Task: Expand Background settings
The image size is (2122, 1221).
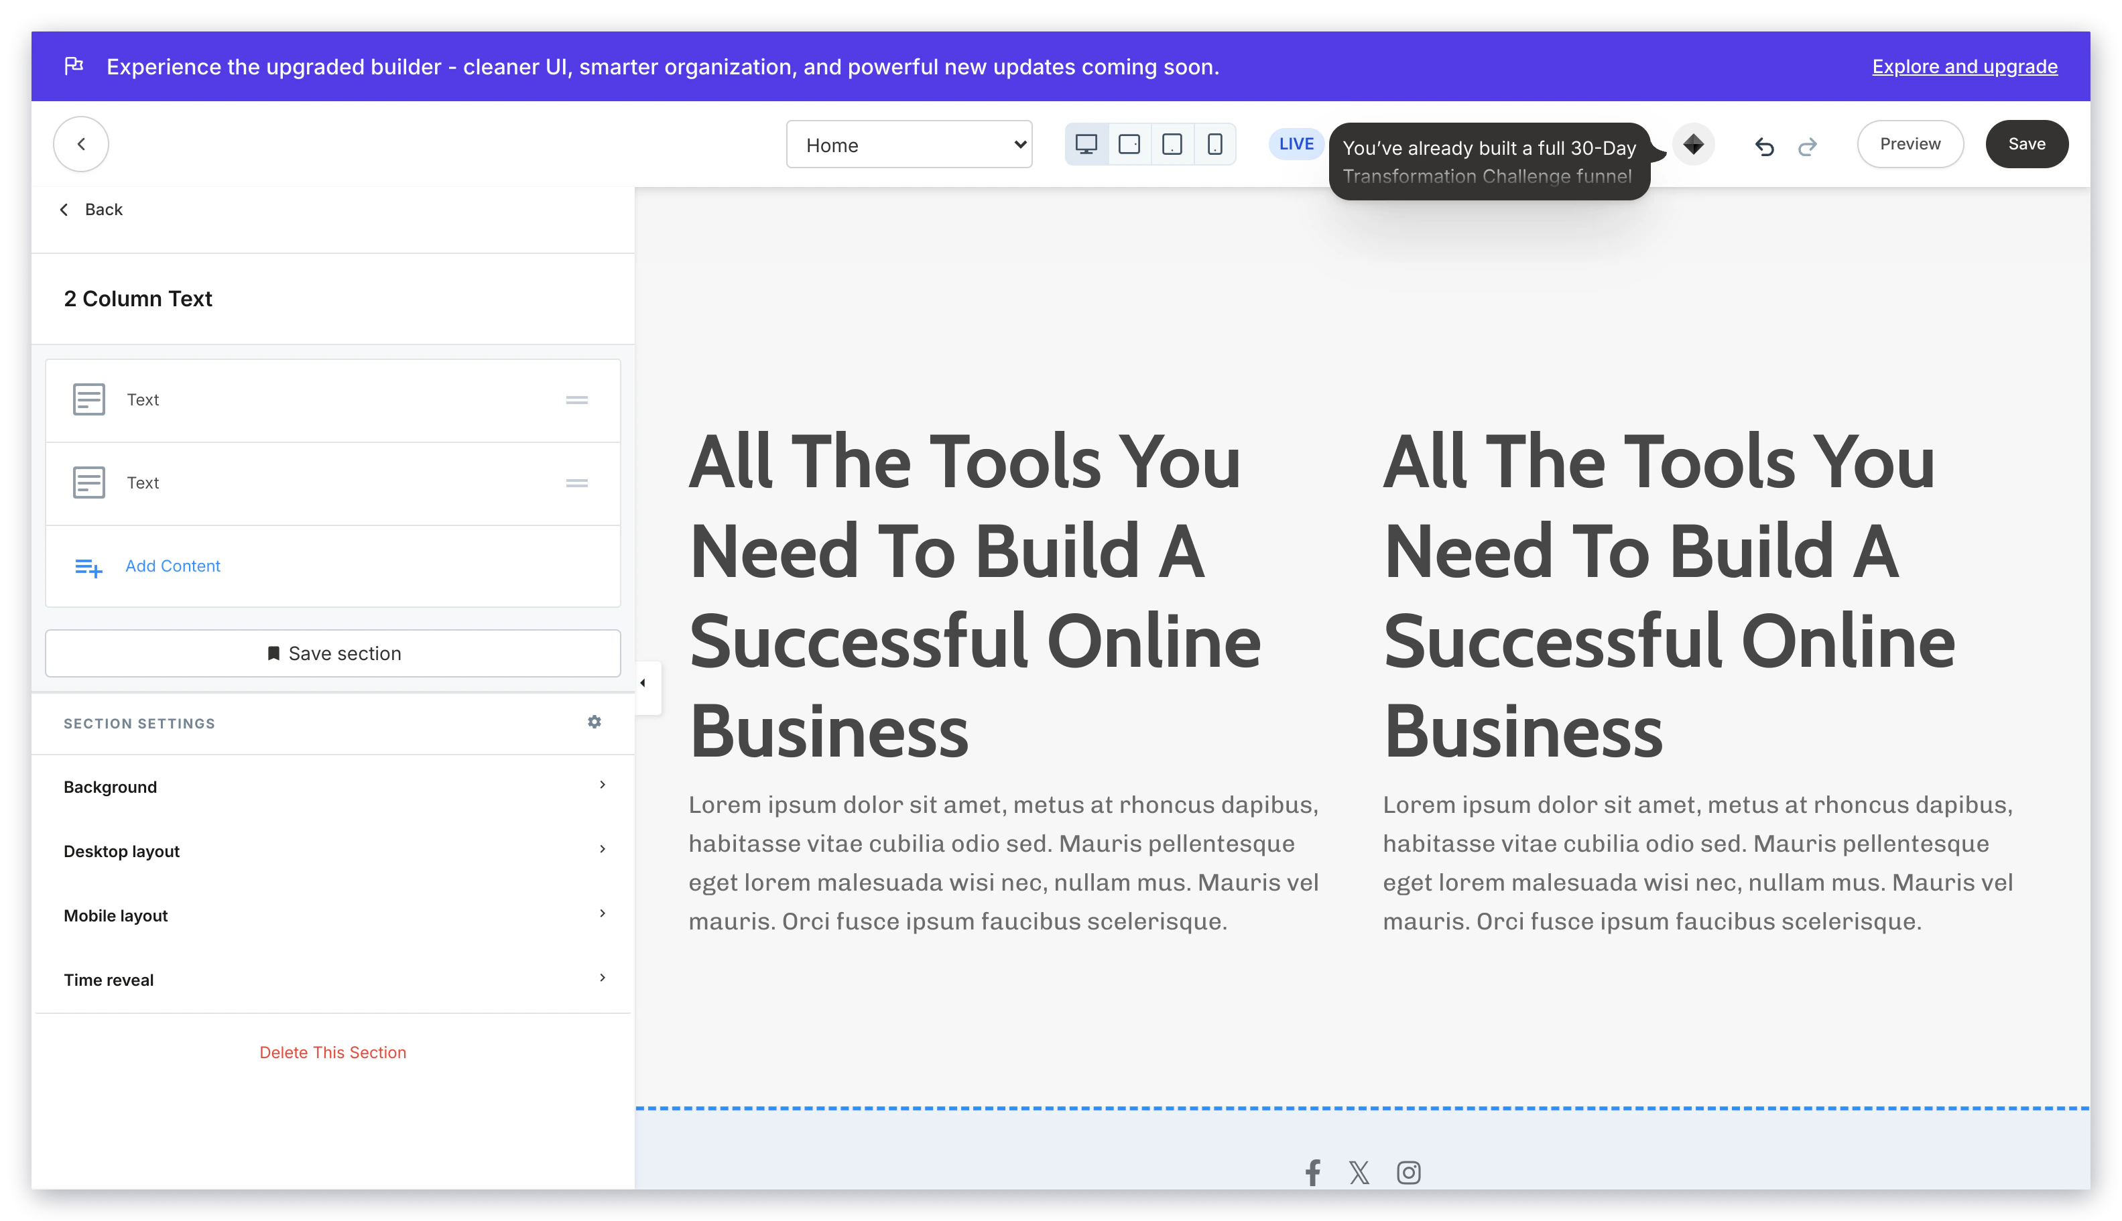Action: tap(333, 787)
